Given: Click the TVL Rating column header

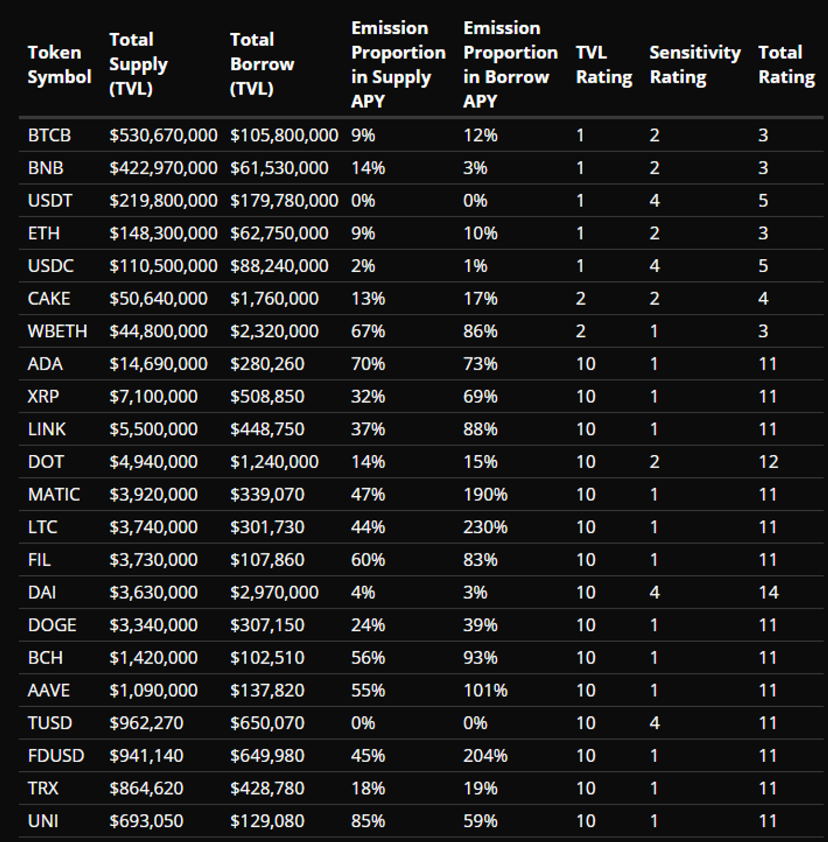Looking at the screenshot, I should click(603, 65).
